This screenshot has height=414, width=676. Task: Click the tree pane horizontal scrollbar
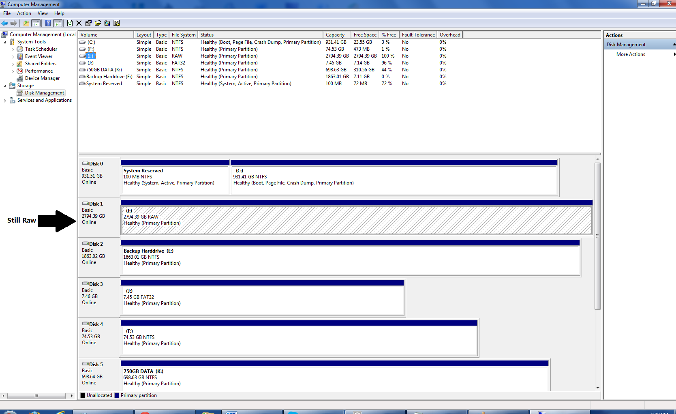pos(36,396)
